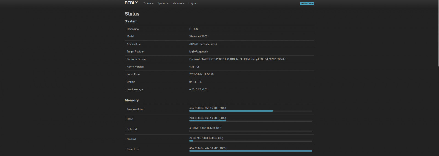
Task: Click the Buffered memory progress bar
Action: [251, 131]
